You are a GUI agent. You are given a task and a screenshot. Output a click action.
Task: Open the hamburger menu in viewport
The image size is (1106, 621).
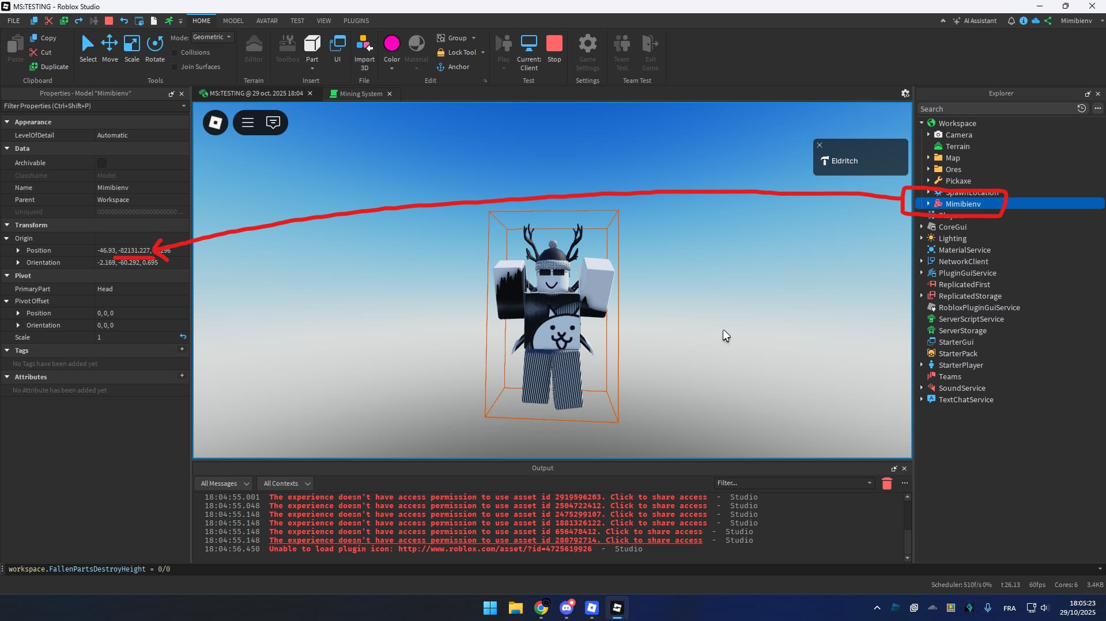(248, 123)
